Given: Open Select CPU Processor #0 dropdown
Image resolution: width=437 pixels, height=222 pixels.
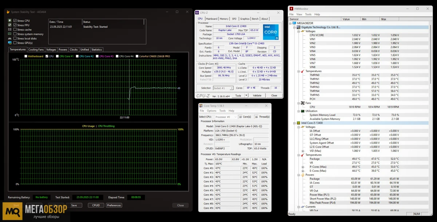Looking at the screenshot, I should 225,117.
